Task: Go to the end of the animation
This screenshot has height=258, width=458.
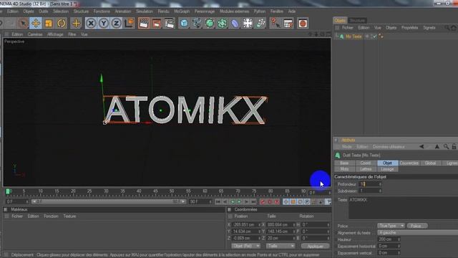Action: [x=253, y=202]
